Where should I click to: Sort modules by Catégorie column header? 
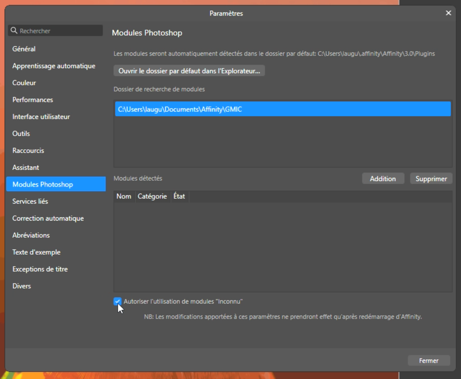point(152,197)
